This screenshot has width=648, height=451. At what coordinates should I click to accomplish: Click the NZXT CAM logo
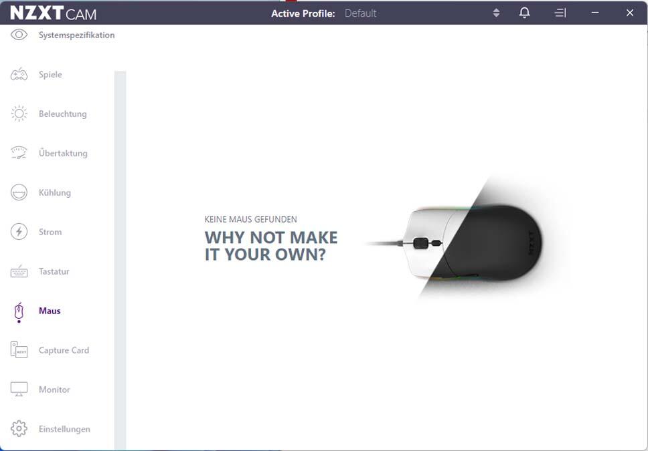pos(53,13)
